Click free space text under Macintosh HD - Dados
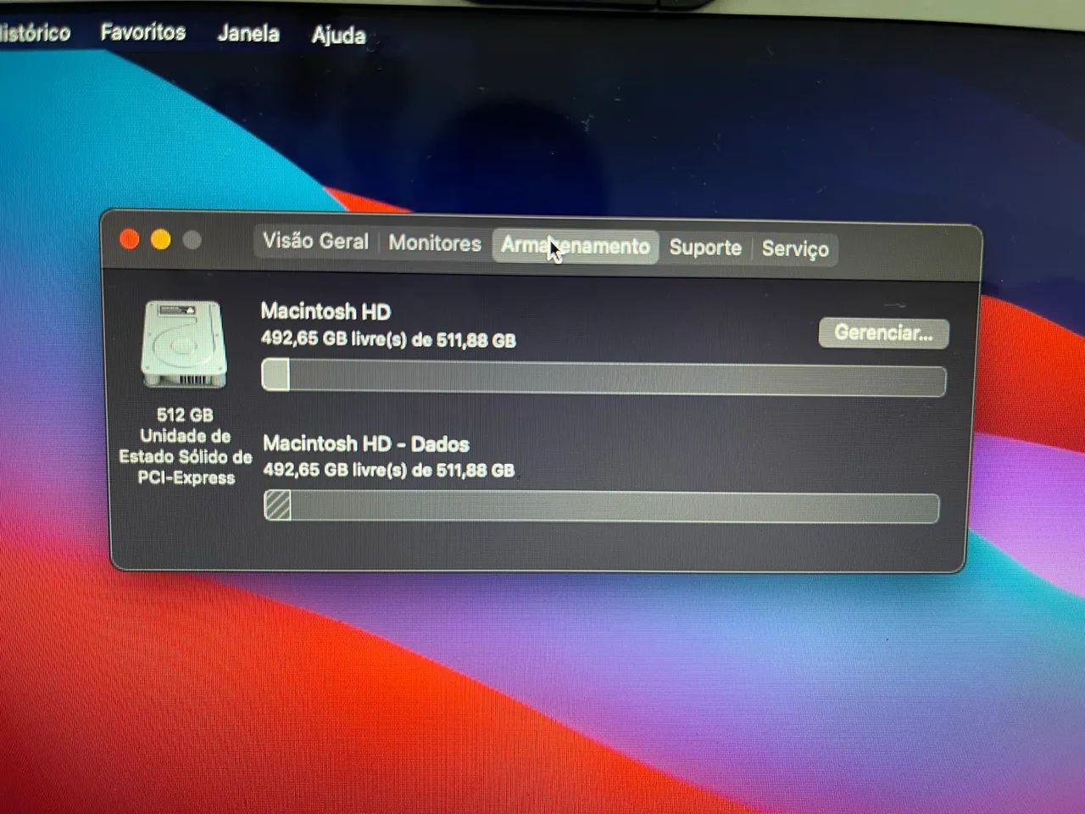1085x814 pixels. tap(389, 470)
